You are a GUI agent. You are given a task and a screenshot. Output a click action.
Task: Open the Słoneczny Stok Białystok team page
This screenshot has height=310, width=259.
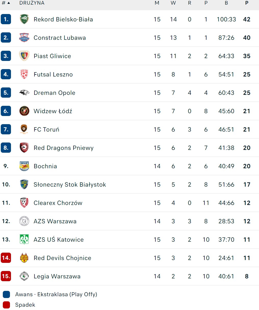point(70,185)
